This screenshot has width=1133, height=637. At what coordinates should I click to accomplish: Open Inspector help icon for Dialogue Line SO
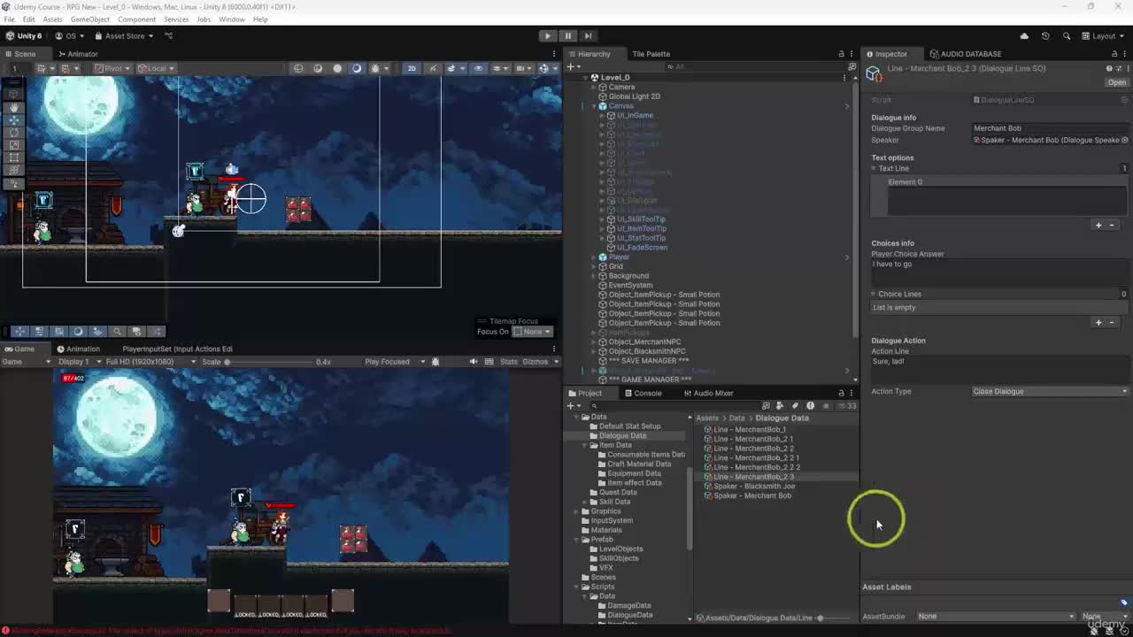(x=1109, y=68)
